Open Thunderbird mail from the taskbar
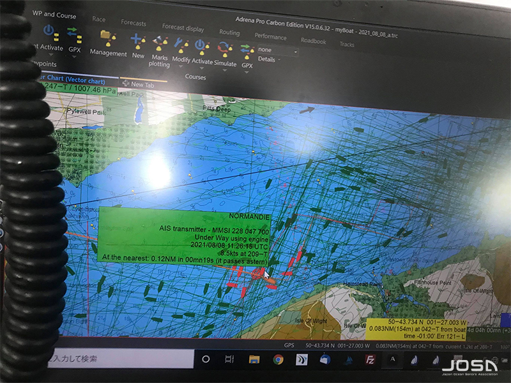The width and height of the screenshot is (511, 383). tap(325, 359)
